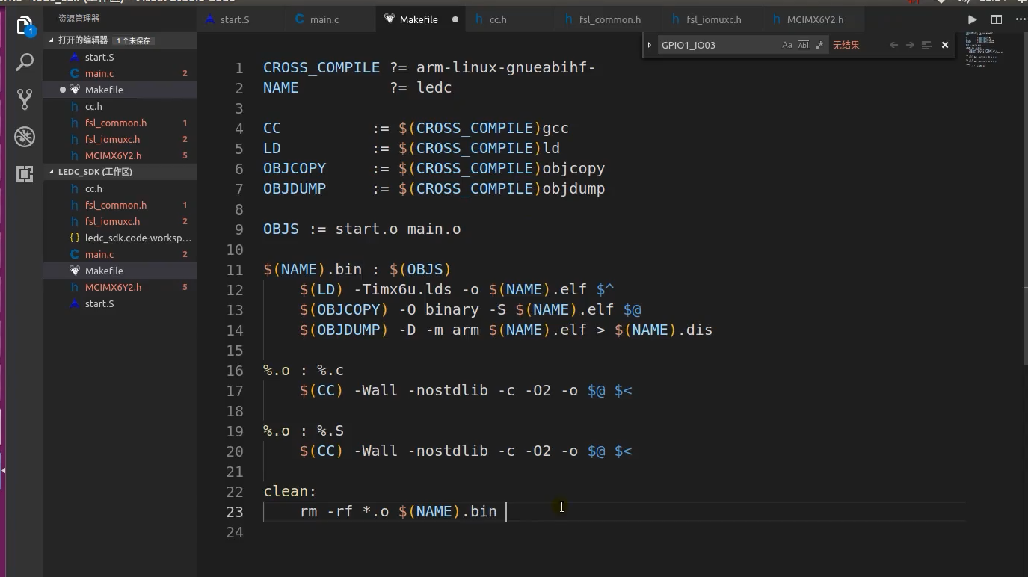Open start.S in LEDC_SDK folder
The image size is (1028, 577).
tap(120, 303)
